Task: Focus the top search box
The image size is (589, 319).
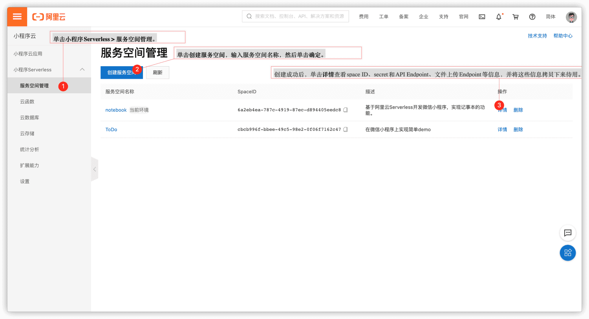Action: 295,16
